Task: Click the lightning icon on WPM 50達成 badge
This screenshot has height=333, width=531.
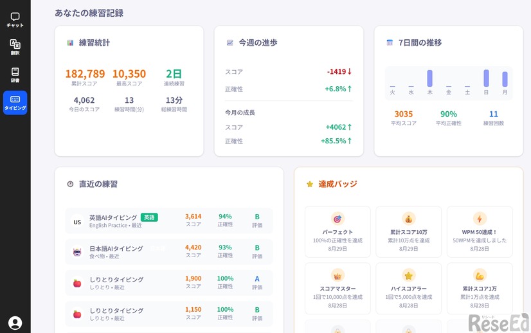Action: click(x=480, y=219)
